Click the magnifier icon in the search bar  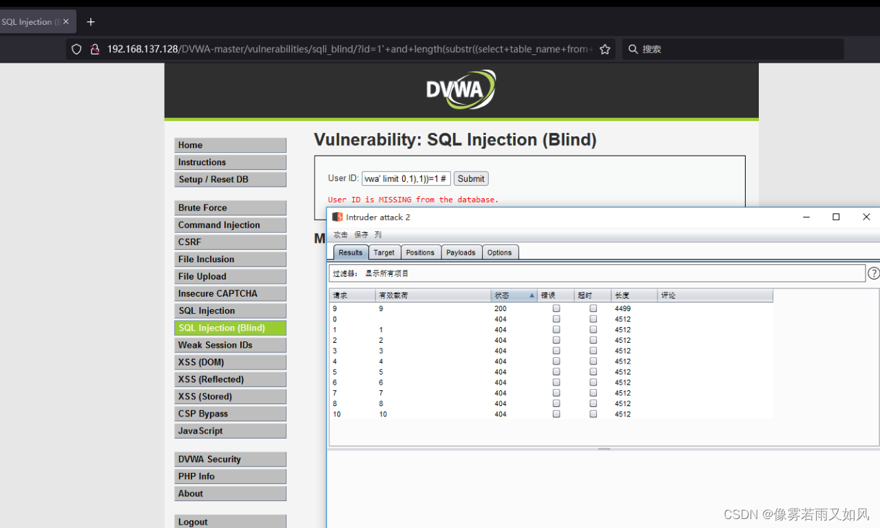click(633, 49)
